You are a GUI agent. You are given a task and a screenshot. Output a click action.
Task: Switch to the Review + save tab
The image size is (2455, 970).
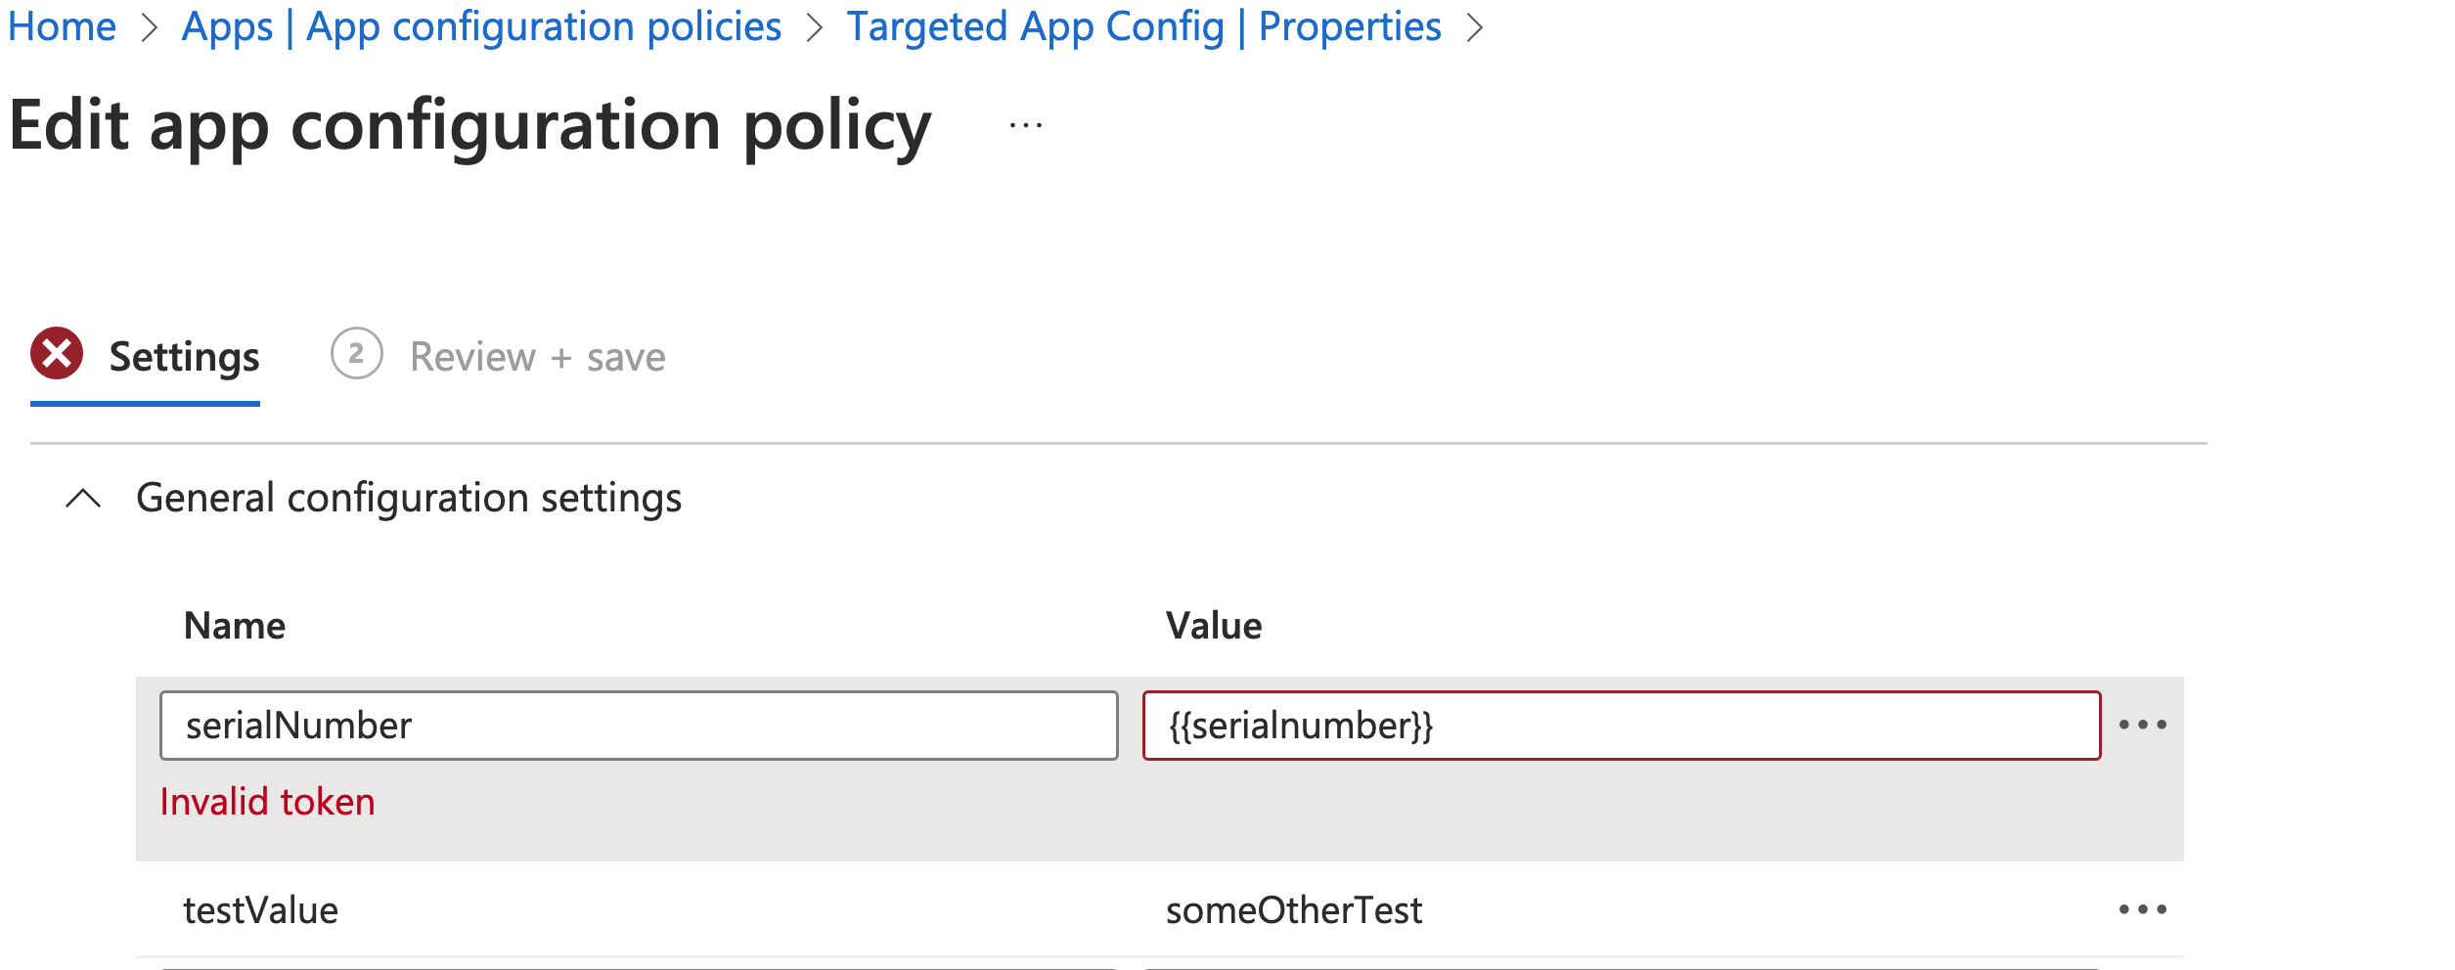(537, 356)
